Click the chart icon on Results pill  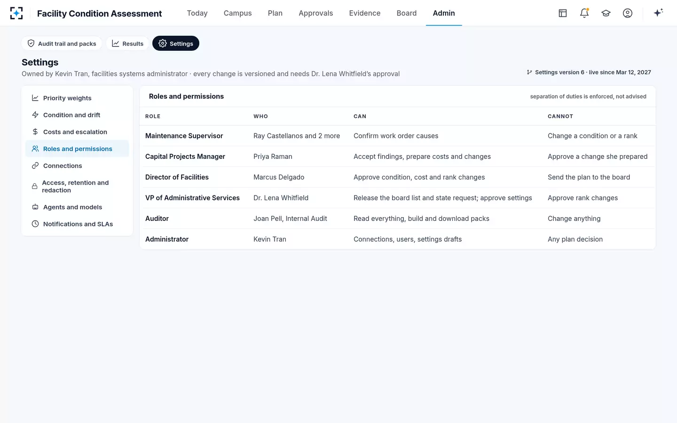coord(116,43)
